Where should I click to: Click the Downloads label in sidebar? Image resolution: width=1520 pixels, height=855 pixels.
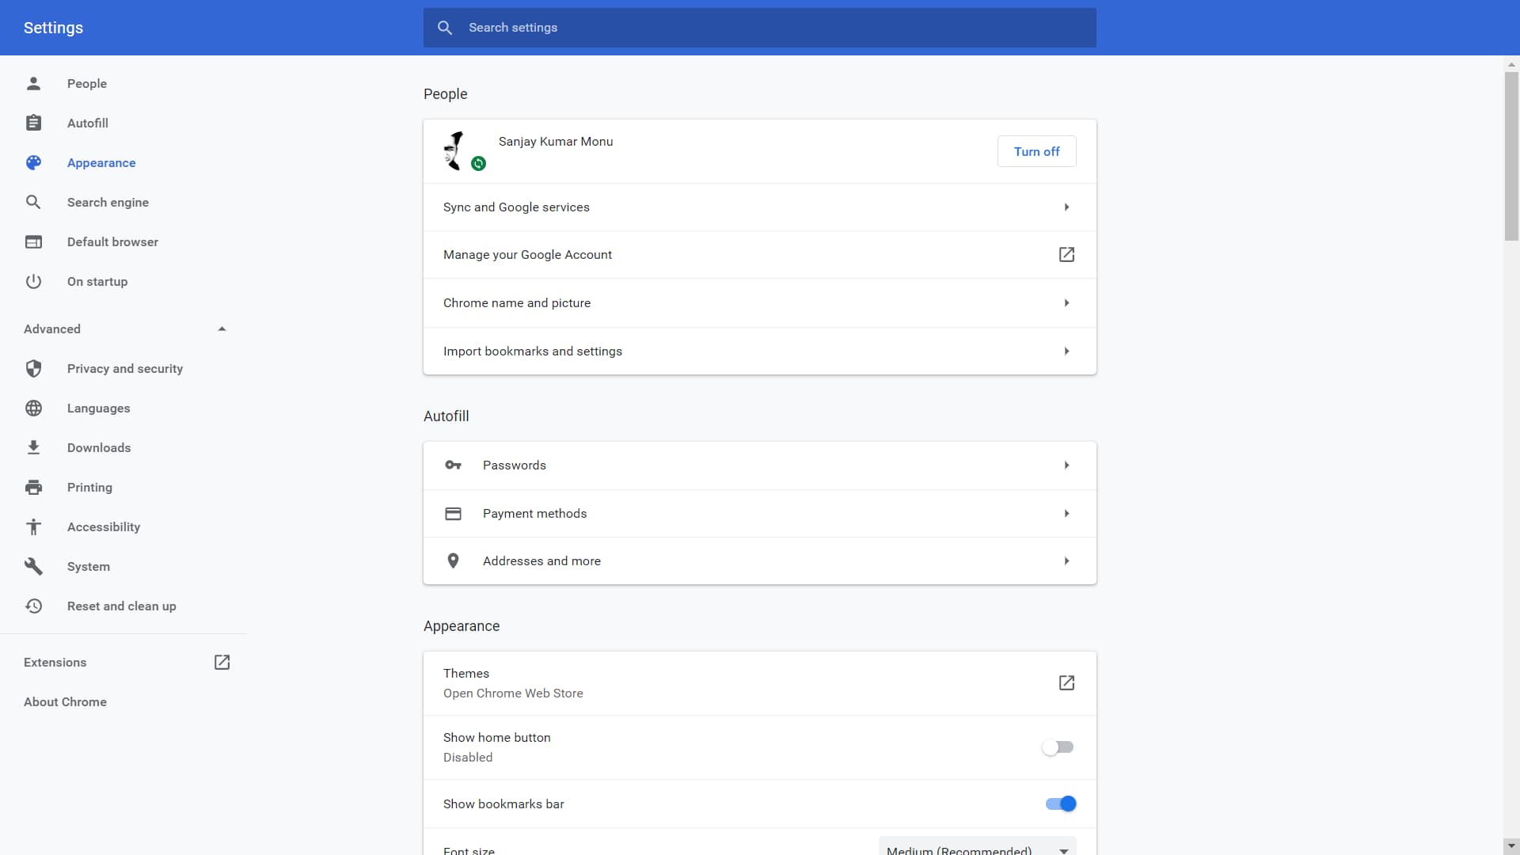[x=99, y=447]
